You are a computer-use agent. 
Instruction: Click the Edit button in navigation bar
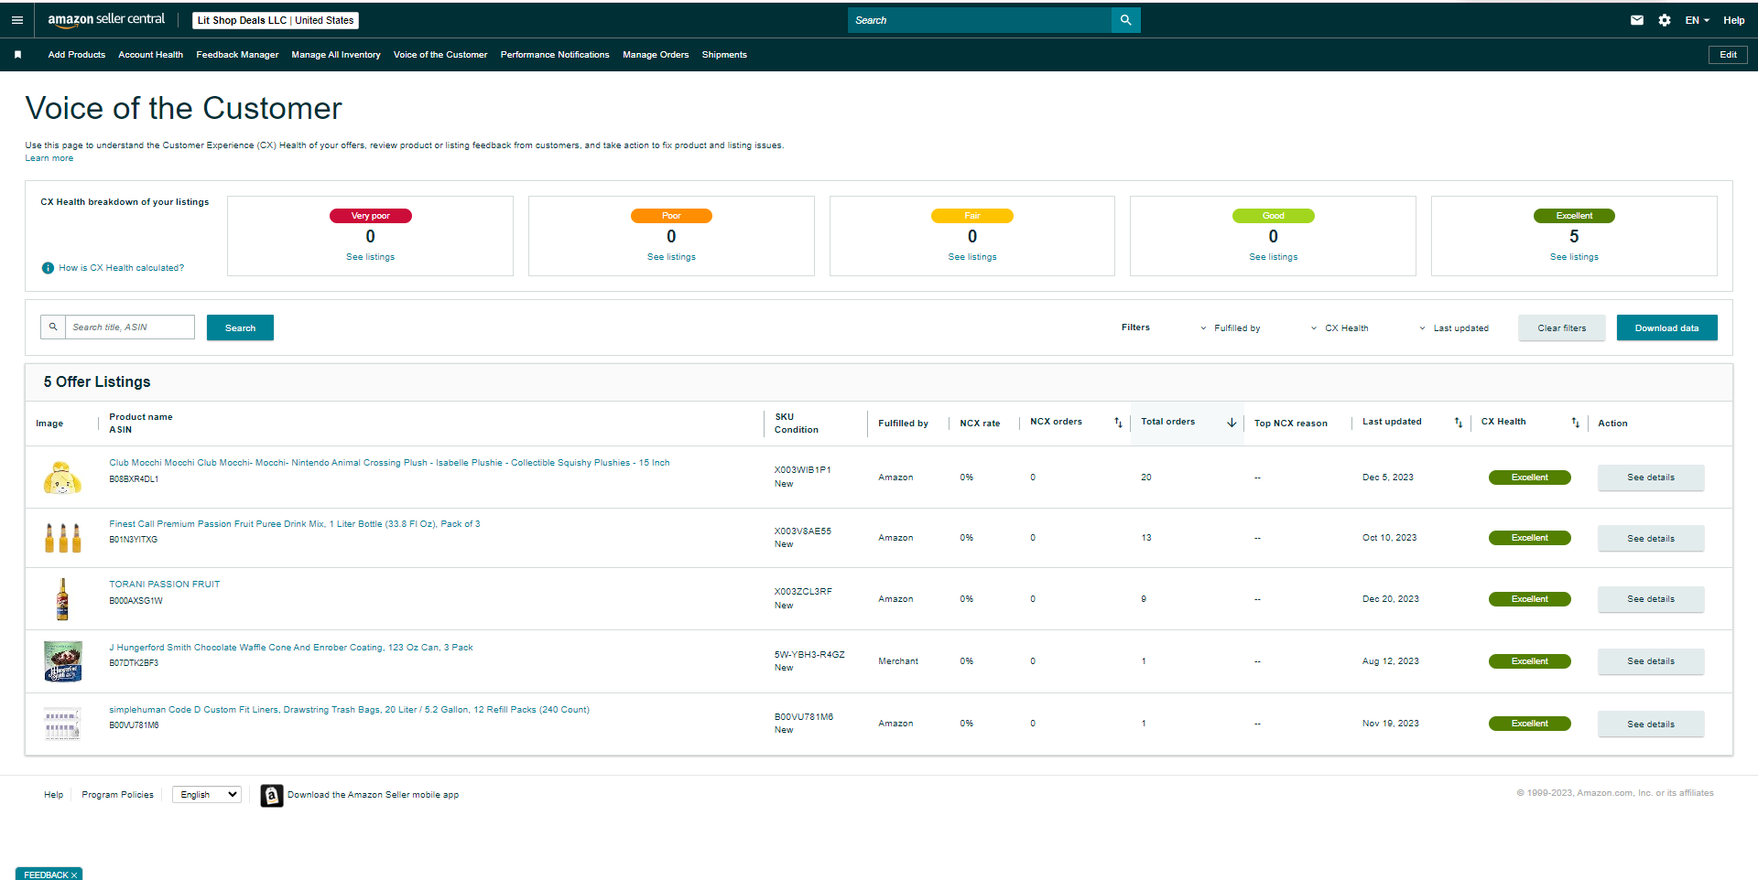pos(1728,55)
